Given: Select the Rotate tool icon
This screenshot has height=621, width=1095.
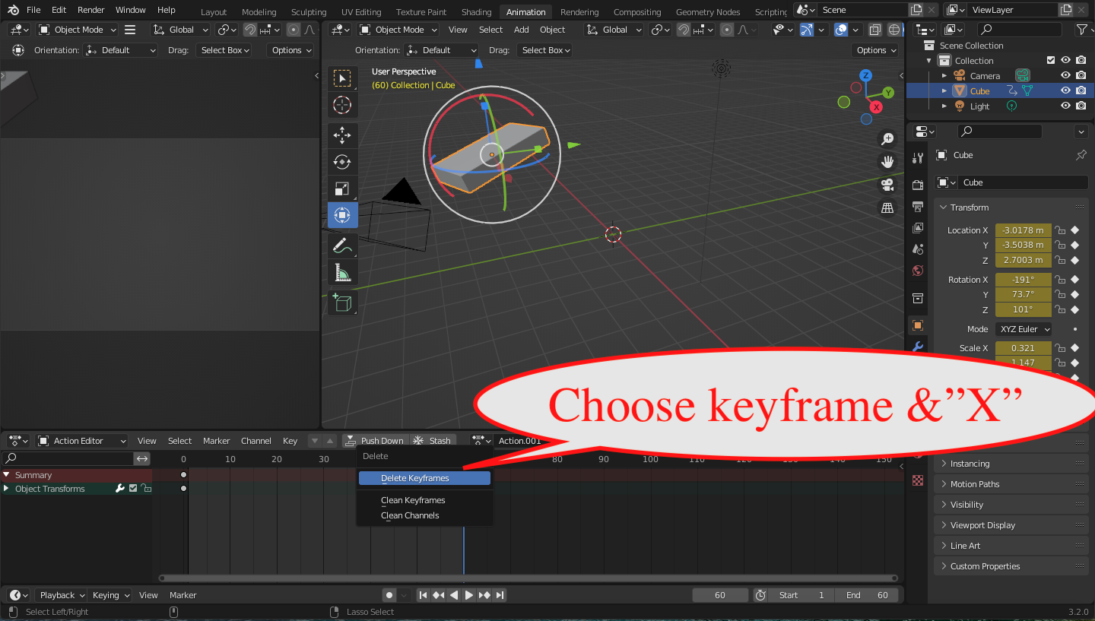Looking at the screenshot, I should click(x=342, y=162).
